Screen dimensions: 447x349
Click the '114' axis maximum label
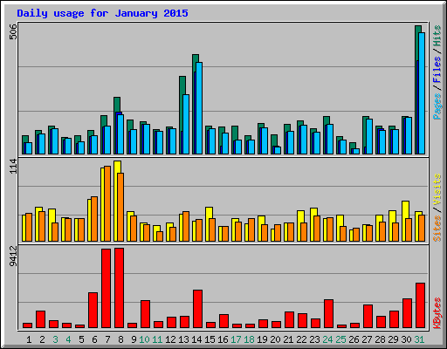click(x=13, y=167)
